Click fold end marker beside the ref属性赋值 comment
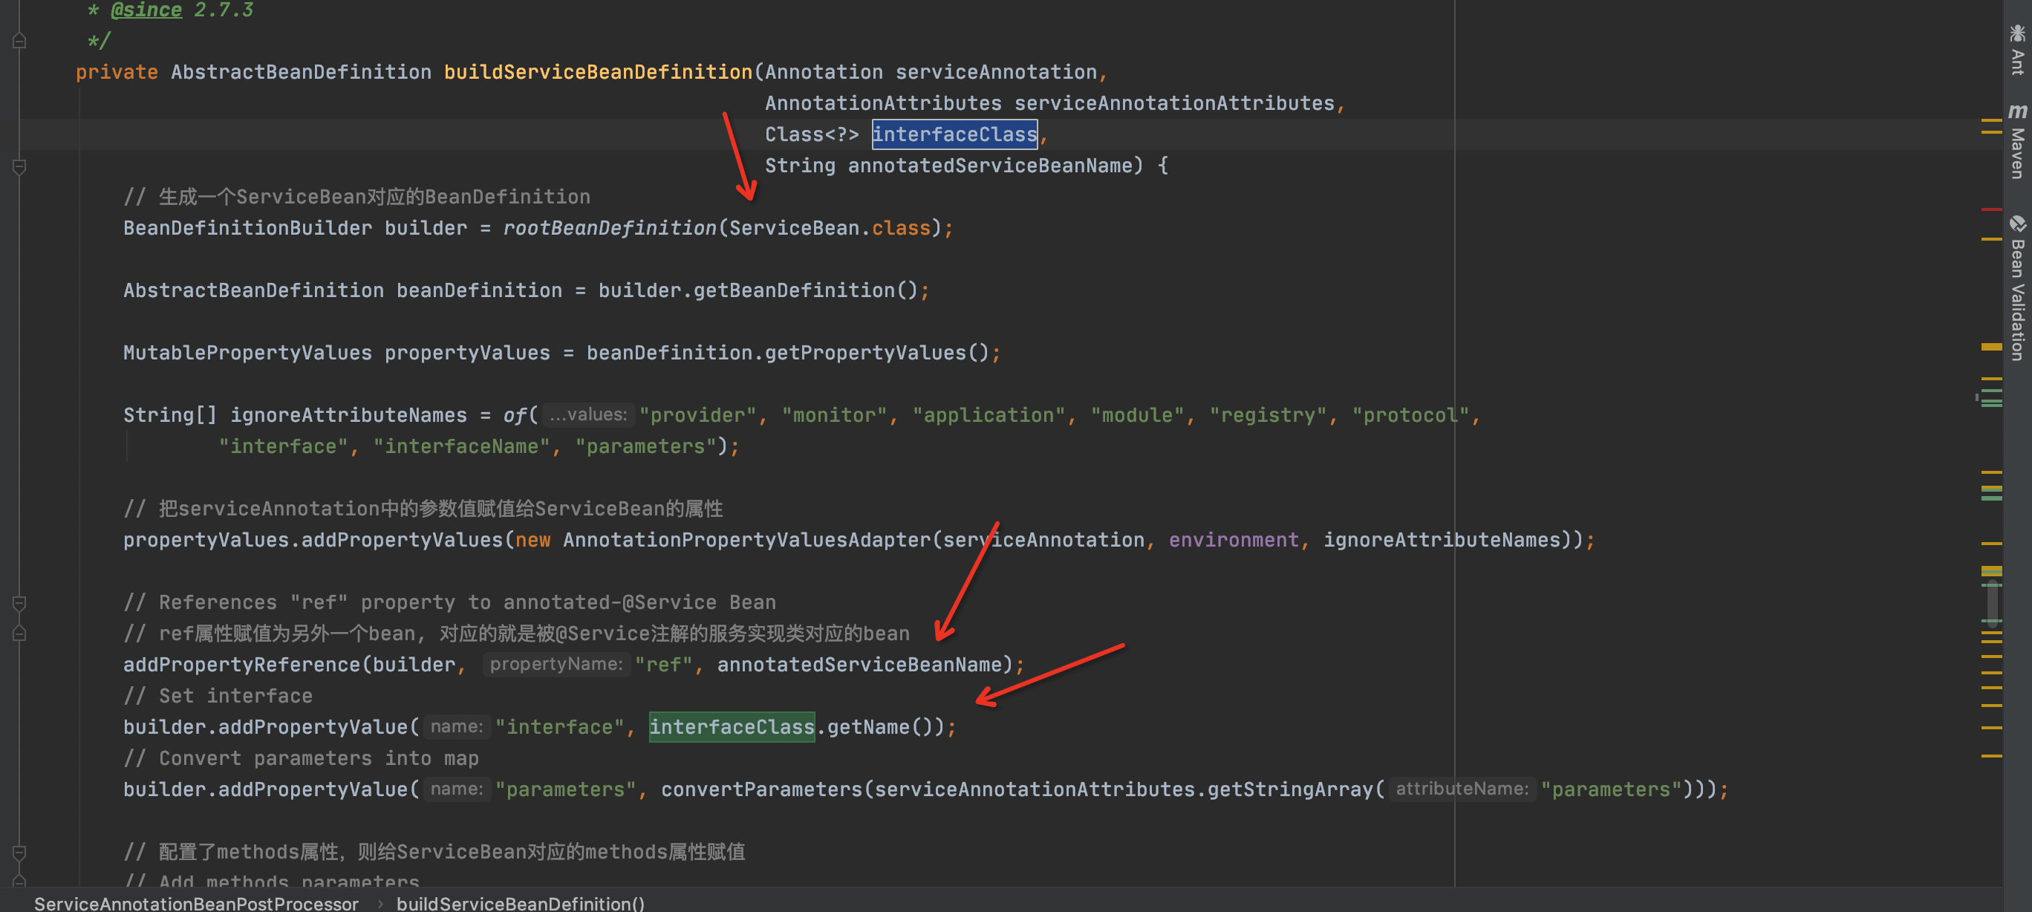 (x=20, y=633)
